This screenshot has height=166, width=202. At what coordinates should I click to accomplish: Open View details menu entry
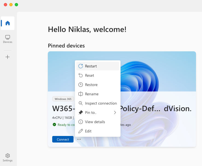[x=98, y=122]
